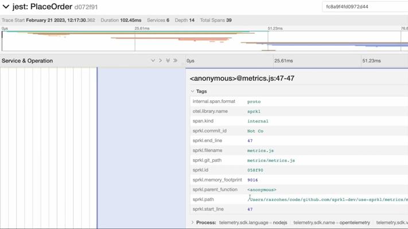Collapse the jest: PlaceOrder trace header chevron
The height and width of the screenshot is (229, 408).
coord(6,6)
